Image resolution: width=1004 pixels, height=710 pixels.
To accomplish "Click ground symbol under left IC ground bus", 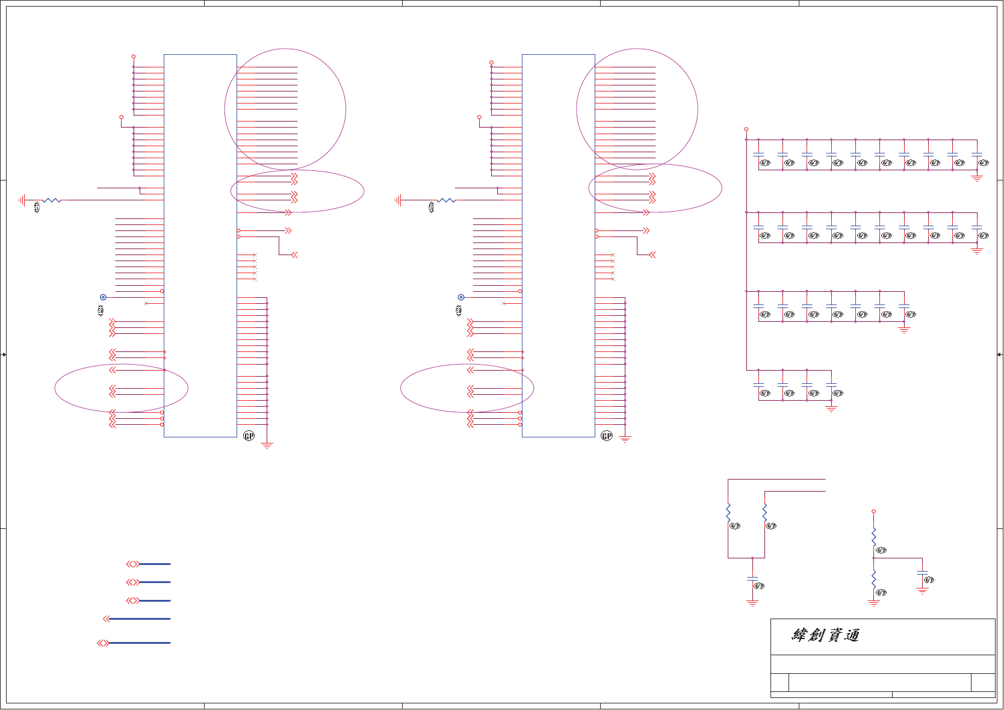I will click(x=267, y=446).
